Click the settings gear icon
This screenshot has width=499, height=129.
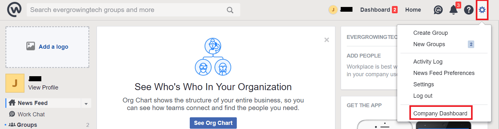pos(482,10)
